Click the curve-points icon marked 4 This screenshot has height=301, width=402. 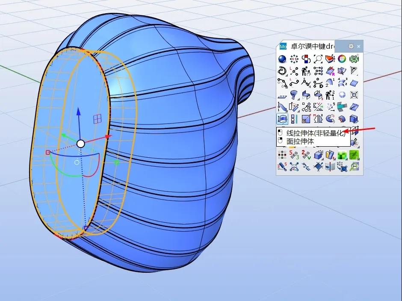[306, 83]
